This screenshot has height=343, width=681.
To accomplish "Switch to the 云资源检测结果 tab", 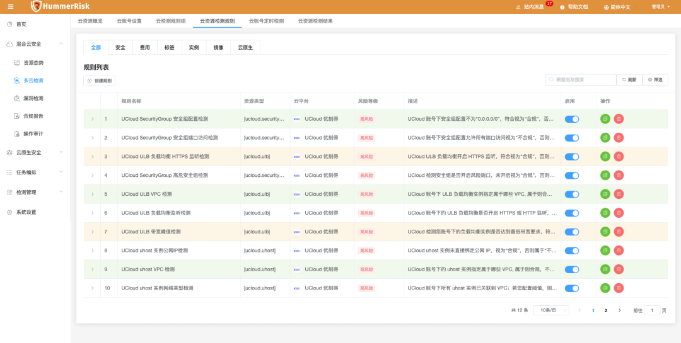I will [315, 21].
